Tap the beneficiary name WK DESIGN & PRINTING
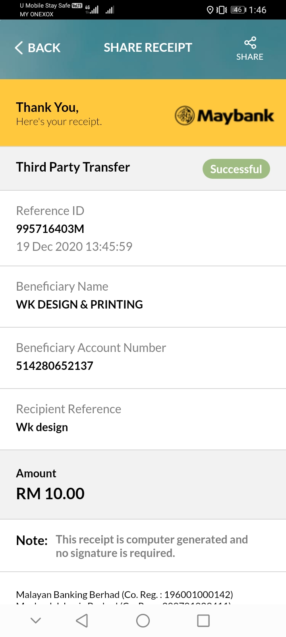Screen dimensions: 286x637 point(79,305)
